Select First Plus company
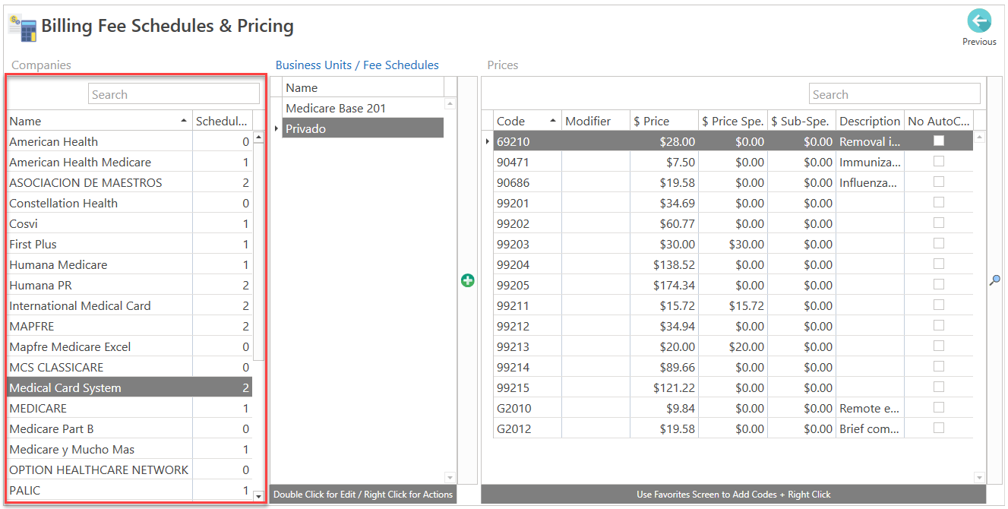This screenshot has height=509, width=1008. (129, 244)
